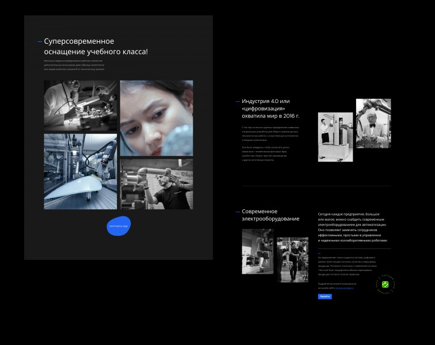Click paragraph starting 'Сегодня каждое предприятие, большое'
Screen dimensions: 435x345
point(353,227)
